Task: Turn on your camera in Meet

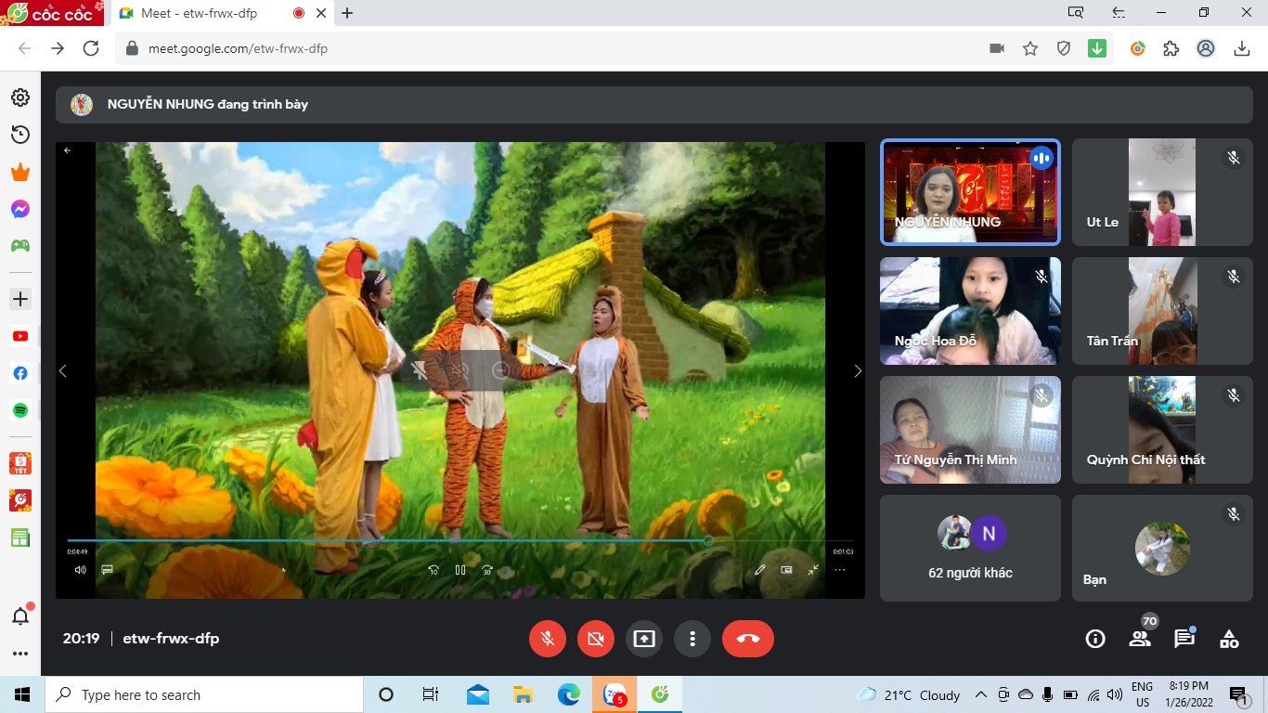Action: (596, 639)
